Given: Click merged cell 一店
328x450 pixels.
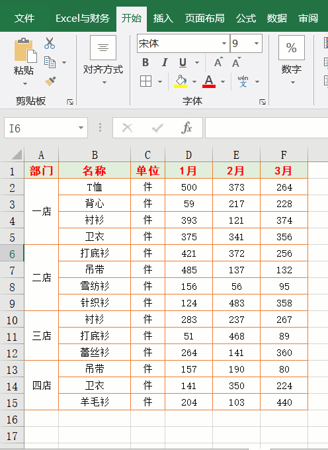Looking at the screenshot, I should click(41, 212).
